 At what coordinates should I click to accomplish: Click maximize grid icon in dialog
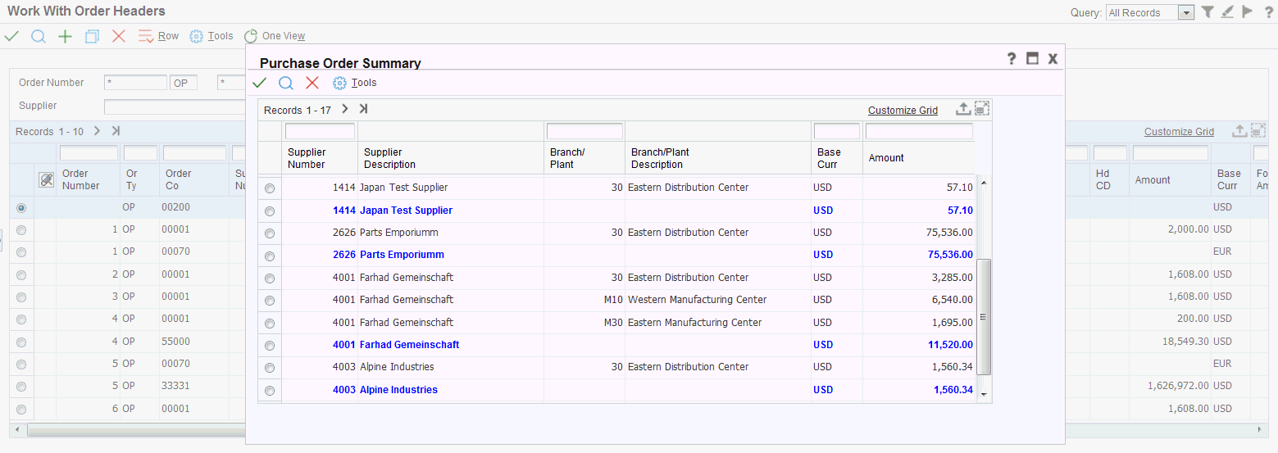[x=982, y=109]
